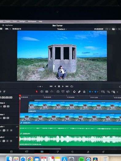Open the Fairlight menu

[x=22, y=21]
